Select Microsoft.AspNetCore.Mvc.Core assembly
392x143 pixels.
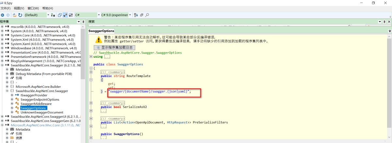point(45,125)
